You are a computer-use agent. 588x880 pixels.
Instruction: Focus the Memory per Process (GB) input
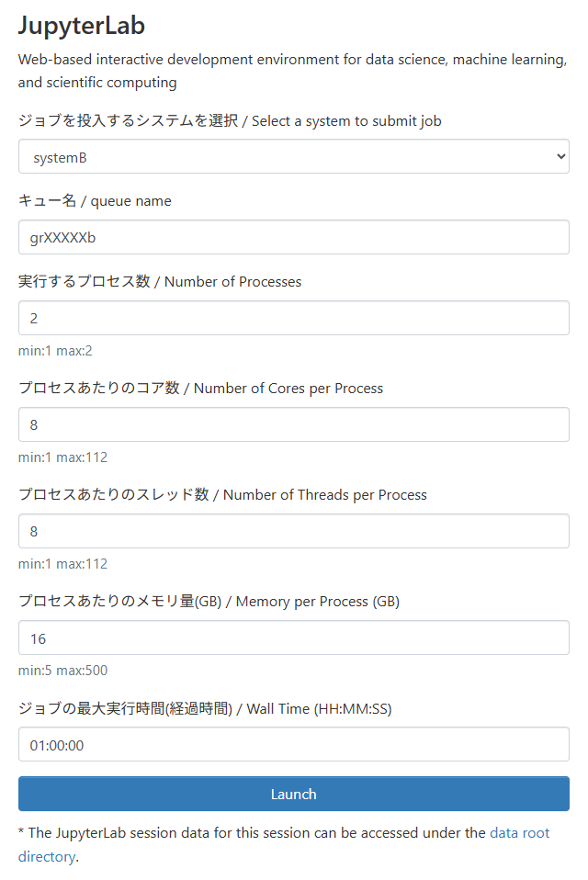pos(293,638)
